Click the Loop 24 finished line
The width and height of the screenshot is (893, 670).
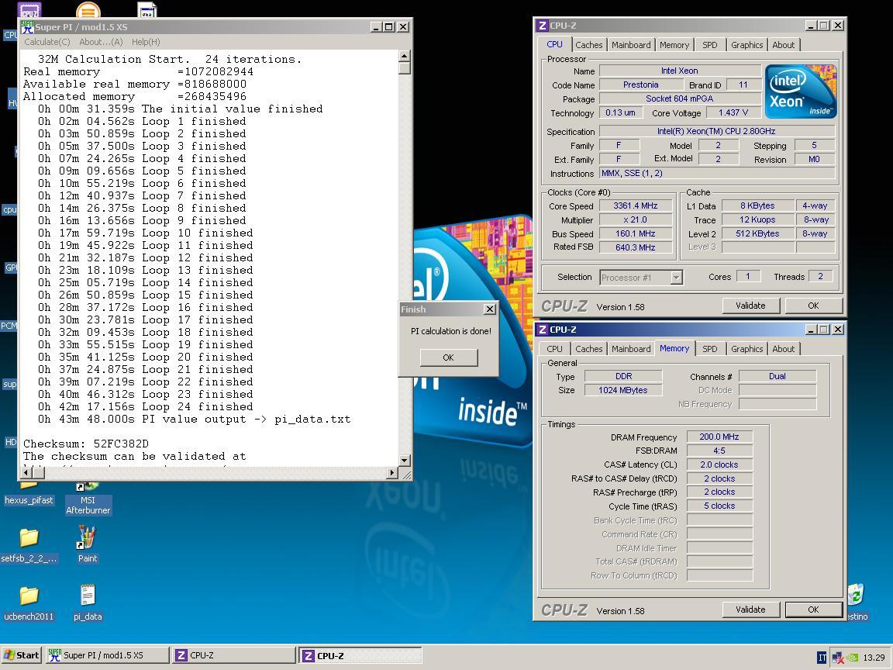pyautogui.click(x=146, y=407)
